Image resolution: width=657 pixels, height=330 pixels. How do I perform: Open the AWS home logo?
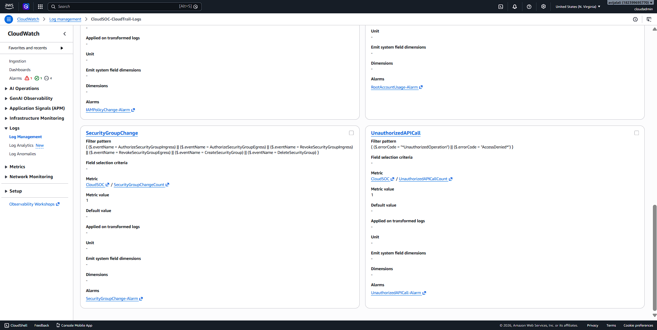[x=9, y=6]
